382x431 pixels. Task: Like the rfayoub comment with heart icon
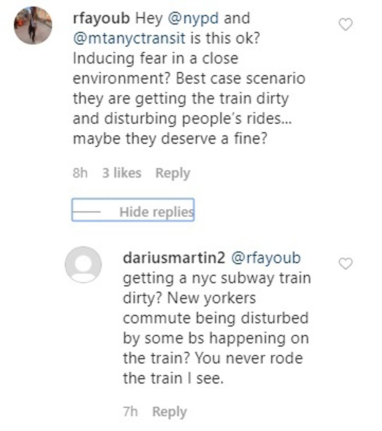coord(345,25)
